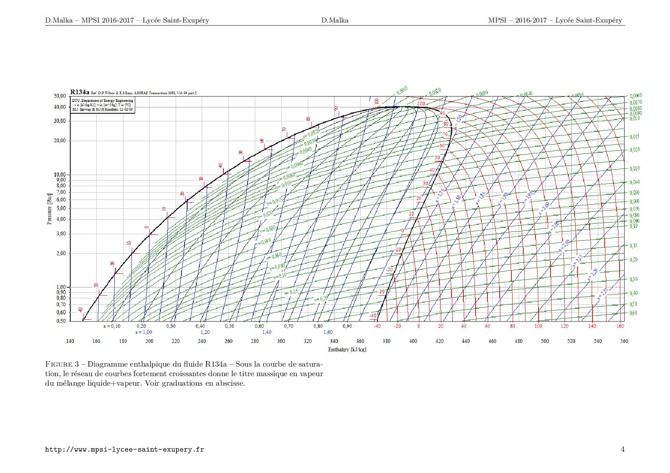Click the "x = 0,10" vapor quality label
The image size is (670, 473).
[x=112, y=326]
